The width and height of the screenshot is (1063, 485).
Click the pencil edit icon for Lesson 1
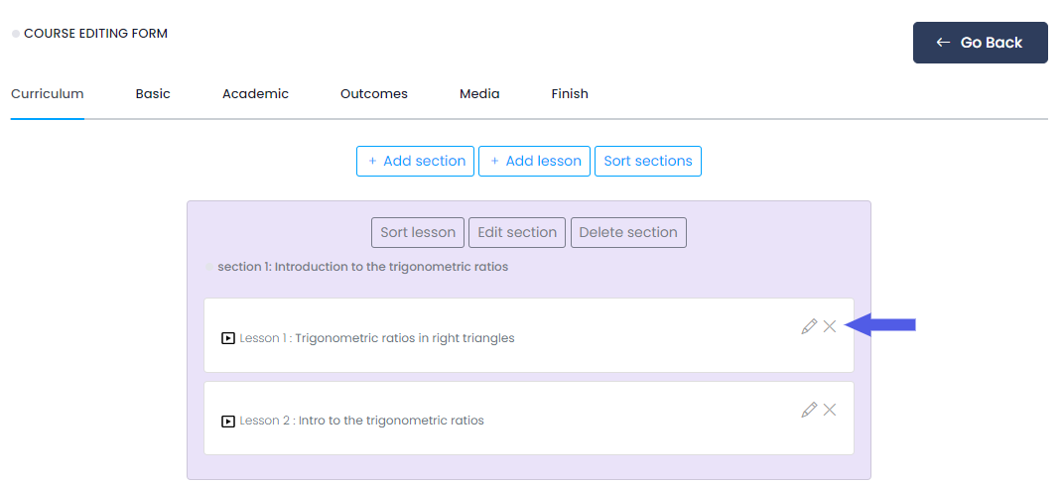tap(809, 326)
